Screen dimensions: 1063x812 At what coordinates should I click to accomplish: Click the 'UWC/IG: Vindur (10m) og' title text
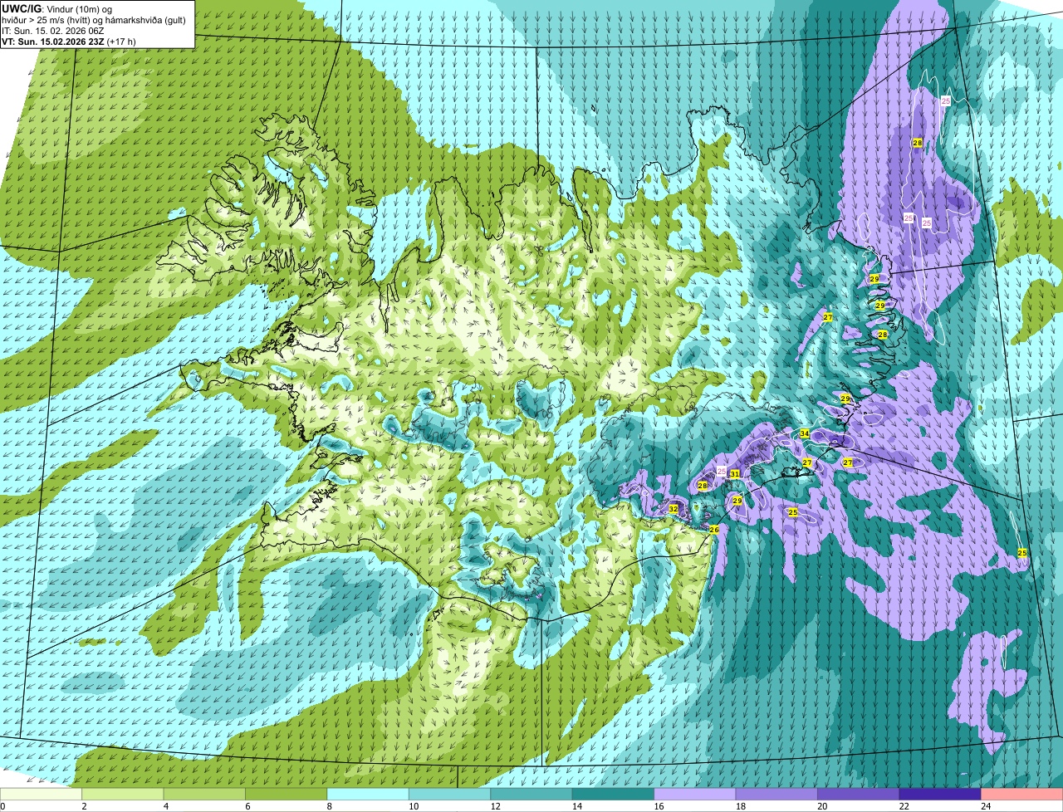pos(59,8)
